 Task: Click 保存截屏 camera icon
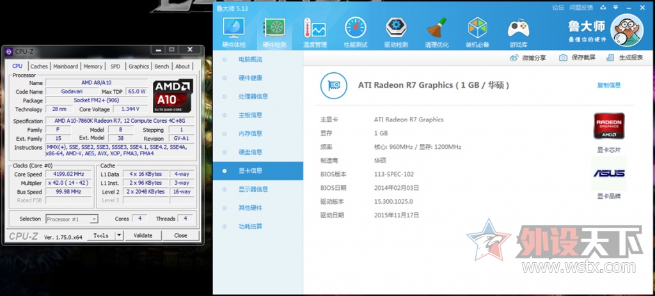563,58
